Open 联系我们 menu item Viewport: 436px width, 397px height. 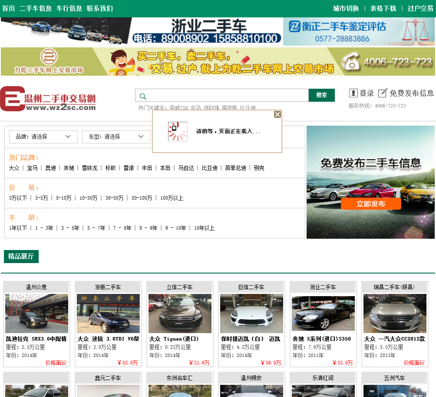point(100,8)
